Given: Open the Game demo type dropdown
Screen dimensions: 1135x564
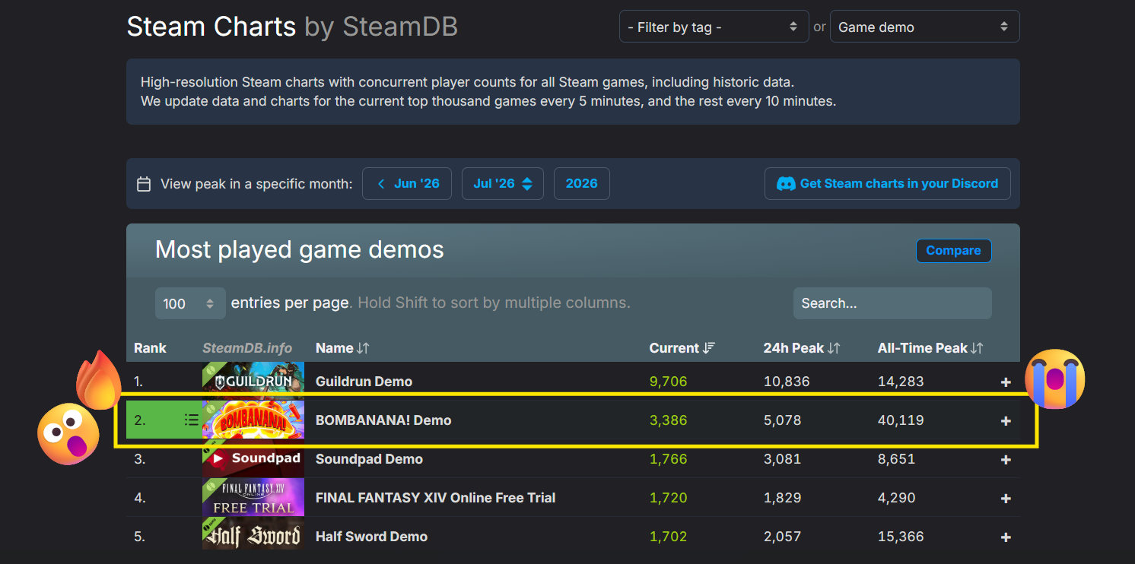Looking at the screenshot, I should coord(924,27).
